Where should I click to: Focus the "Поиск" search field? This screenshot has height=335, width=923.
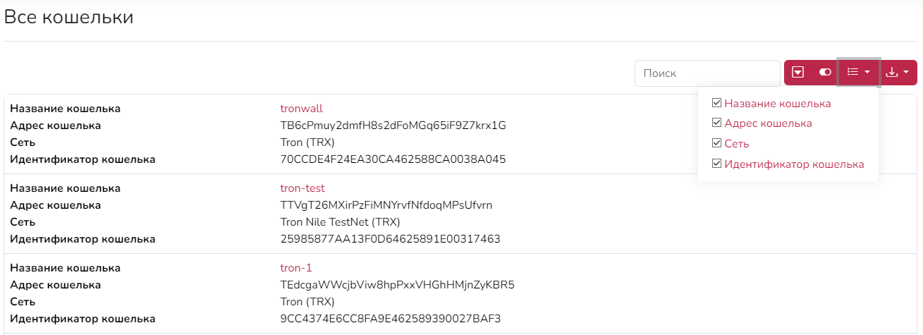[707, 73]
